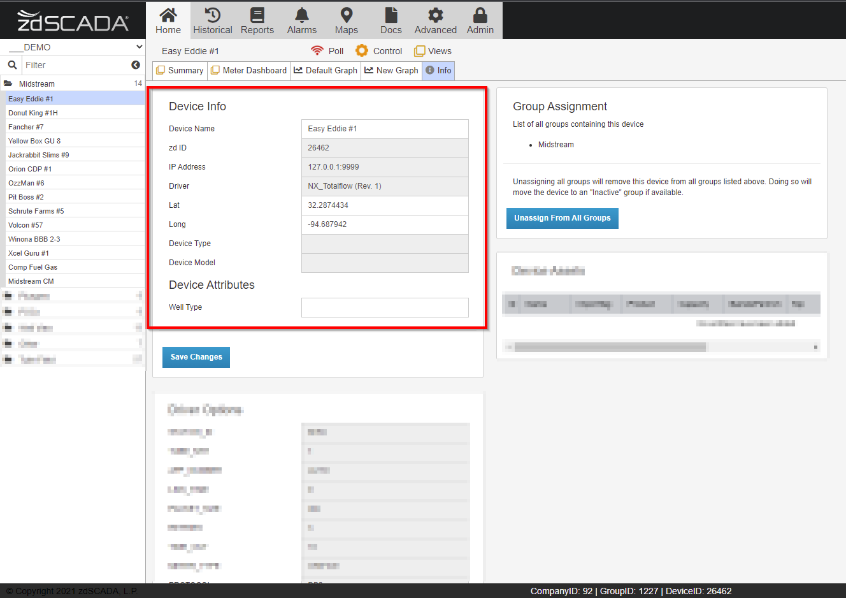Open the Control options
The height and width of the screenshot is (598, 846).
click(378, 50)
